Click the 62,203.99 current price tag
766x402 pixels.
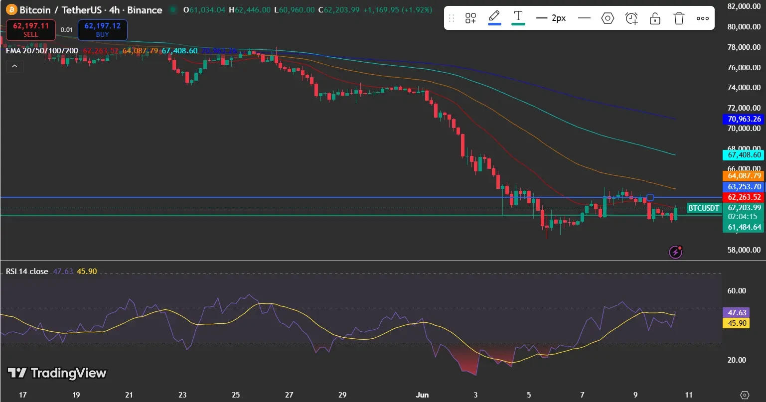click(743, 208)
